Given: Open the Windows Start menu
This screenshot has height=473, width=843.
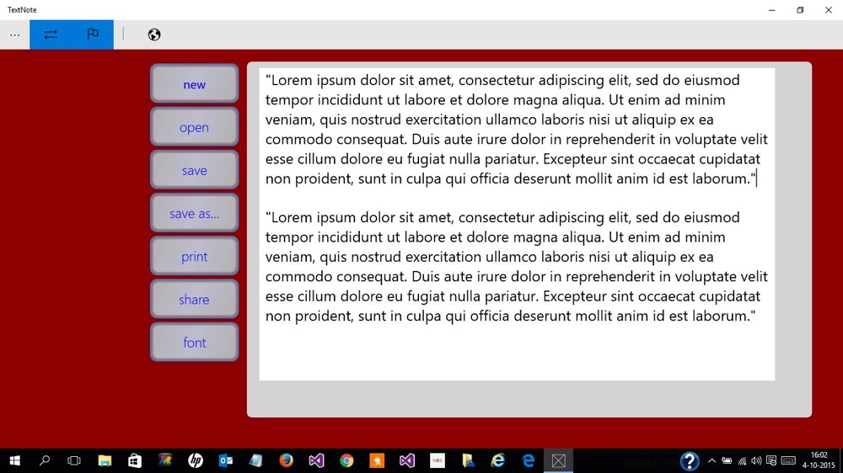Looking at the screenshot, I should coord(14,460).
